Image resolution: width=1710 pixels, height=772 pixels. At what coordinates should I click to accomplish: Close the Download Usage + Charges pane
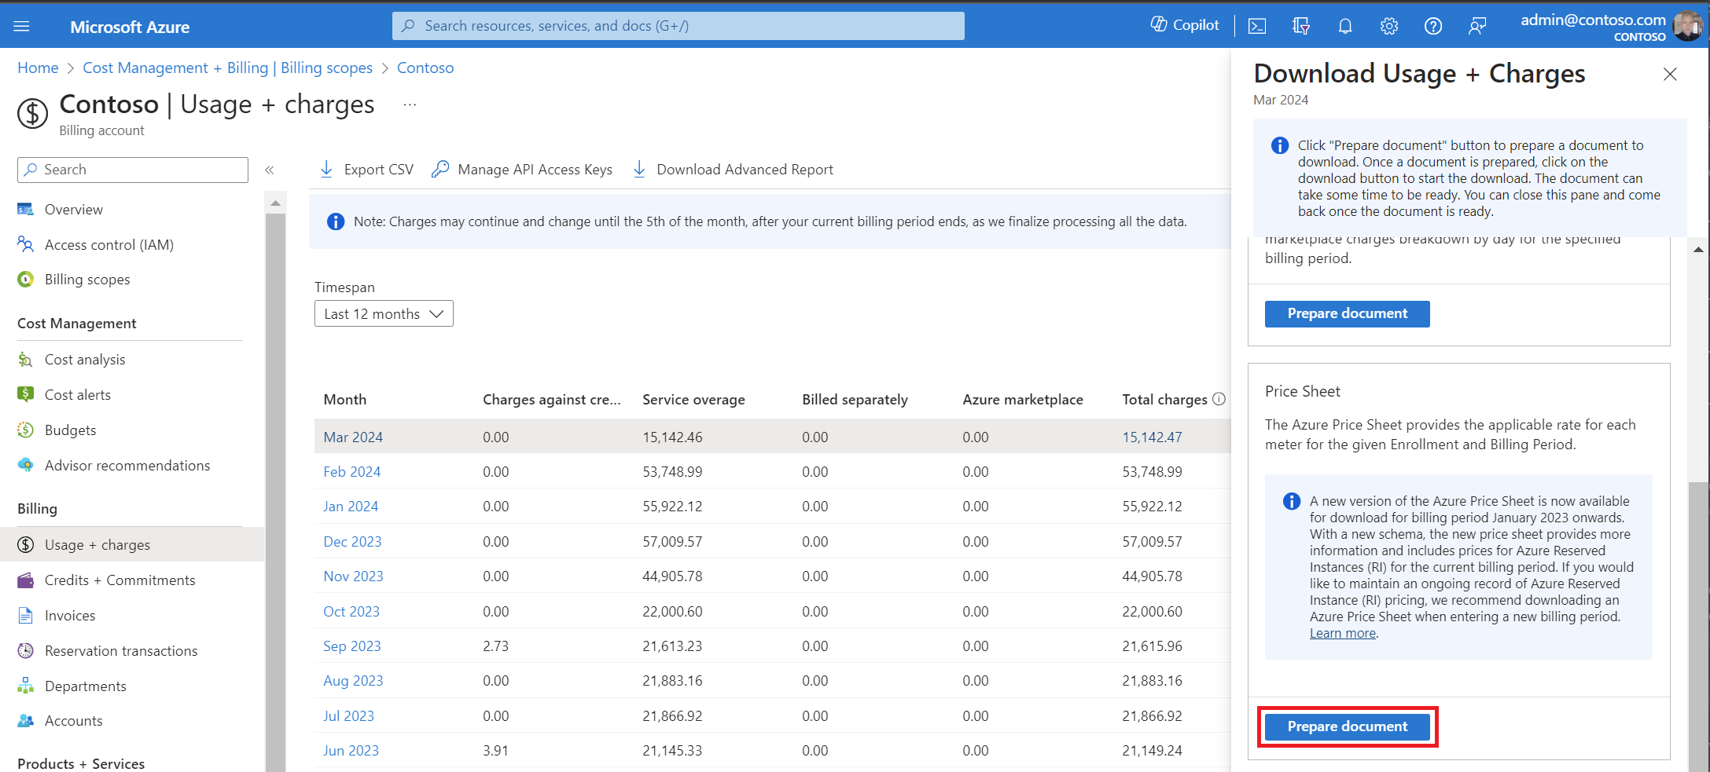[x=1670, y=74]
